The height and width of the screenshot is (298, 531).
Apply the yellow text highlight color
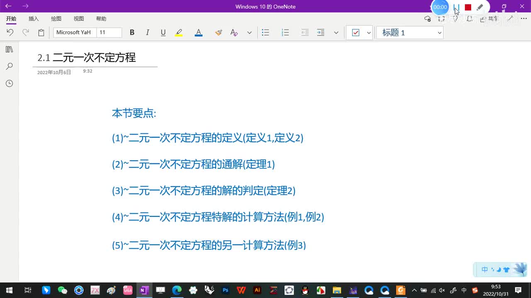179,32
